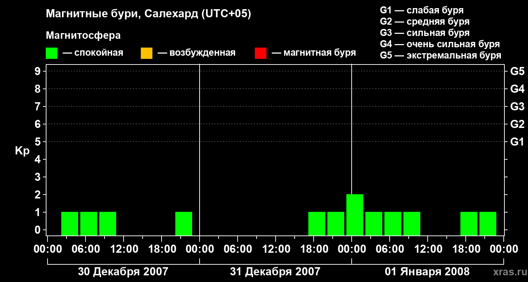Screen dimensions: 528x282
Task: Click the '31 Декабря 2007' date label
Action: pyautogui.click(x=275, y=271)
